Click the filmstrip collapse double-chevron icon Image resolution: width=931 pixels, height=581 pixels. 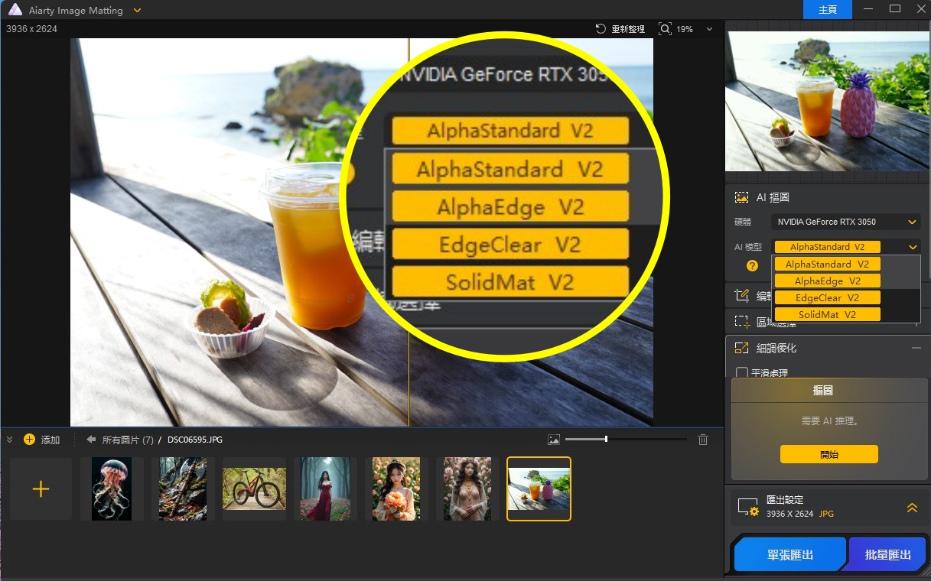(9, 440)
